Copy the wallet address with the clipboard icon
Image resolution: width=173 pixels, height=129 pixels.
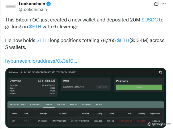tap(160, 72)
